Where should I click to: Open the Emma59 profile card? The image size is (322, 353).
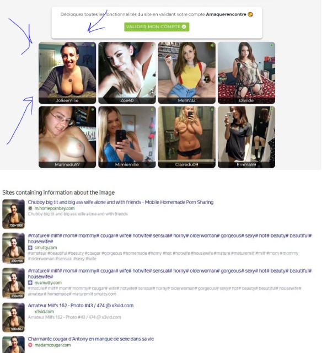pyautogui.click(x=246, y=137)
